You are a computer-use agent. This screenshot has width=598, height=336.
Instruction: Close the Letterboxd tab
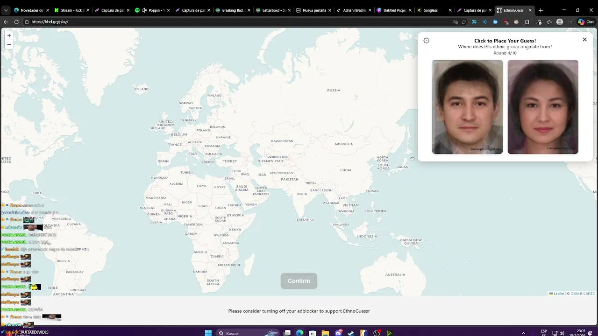[289, 10]
